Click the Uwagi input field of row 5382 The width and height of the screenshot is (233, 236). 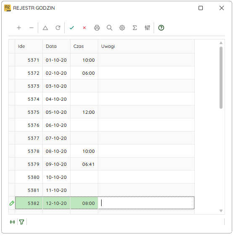pyautogui.click(x=146, y=203)
